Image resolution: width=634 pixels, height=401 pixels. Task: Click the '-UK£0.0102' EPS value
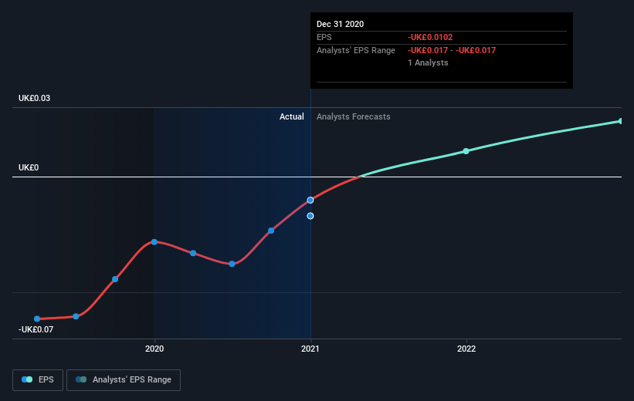point(430,37)
